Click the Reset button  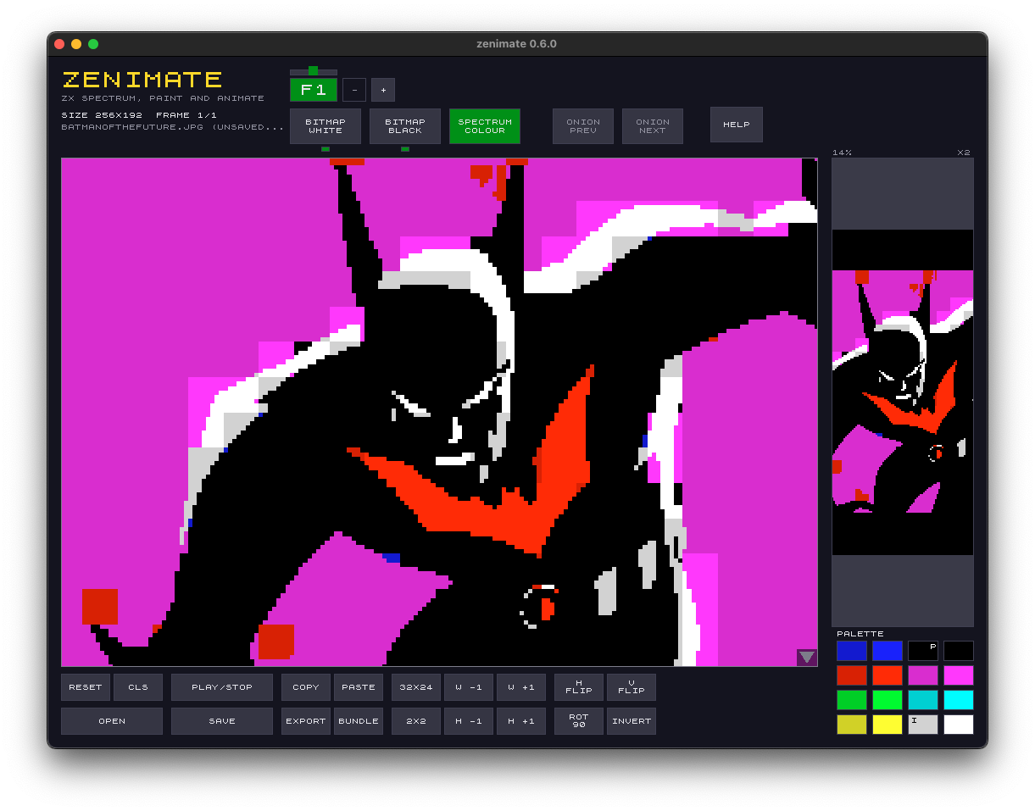click(86, 687)
